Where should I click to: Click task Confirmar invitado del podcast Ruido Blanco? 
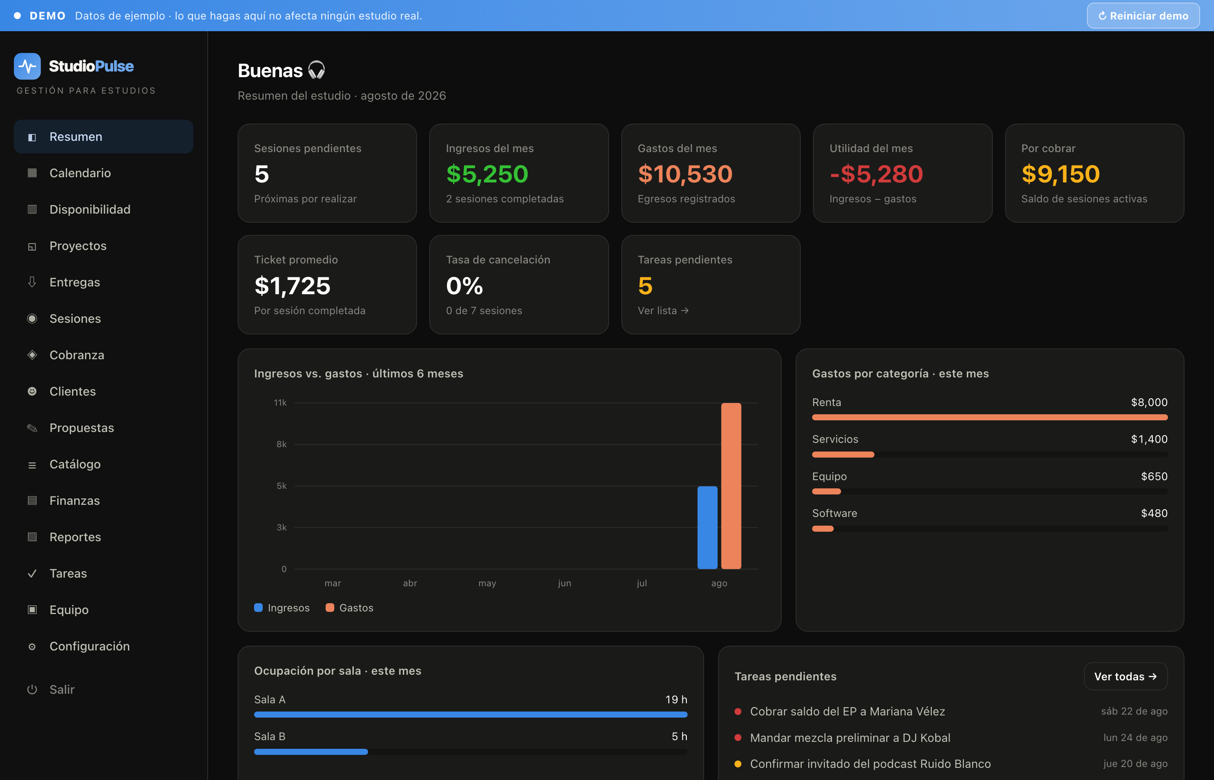[950, 764]
